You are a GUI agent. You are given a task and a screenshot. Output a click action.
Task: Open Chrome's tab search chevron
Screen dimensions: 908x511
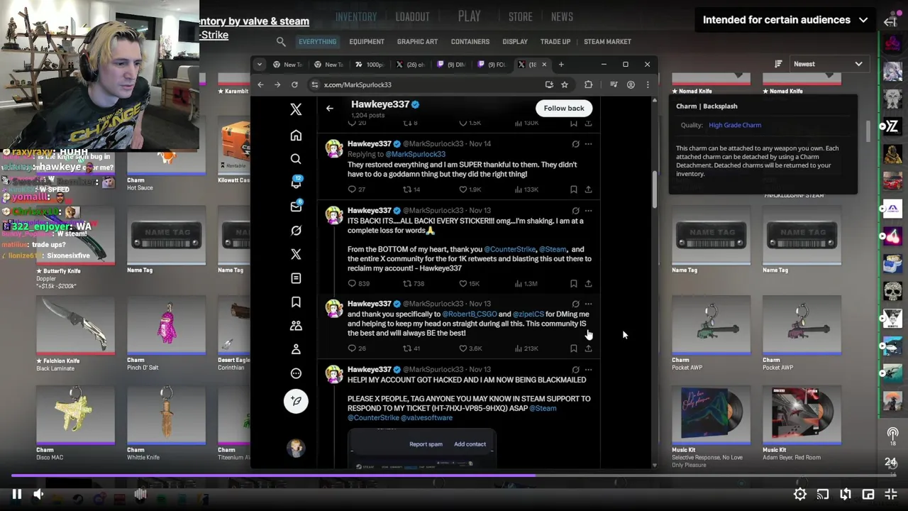(x=259, y=65)
